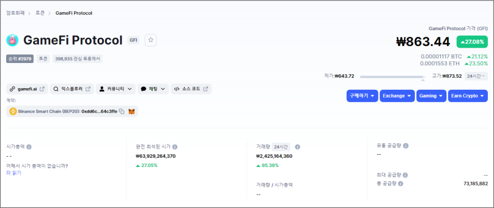Show info tooltip for 거래량
494x208 pixels.
coord(298,147)
